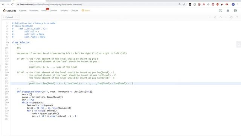Open the megaphone extension icon
Screen dimensions: 241x136
(x=222, y=5)
